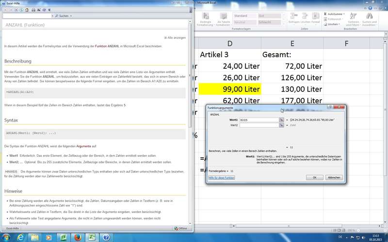This screenshot has height=242, width=388.
Task: Expand all sections with Alle anzeigen
Action: point(175,37)
